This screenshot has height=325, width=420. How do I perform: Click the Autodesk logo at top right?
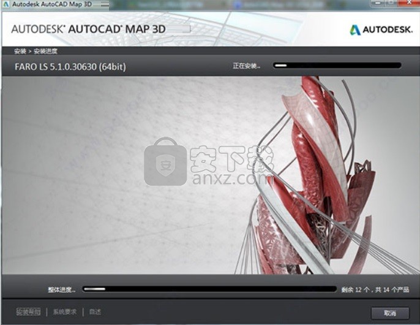click(x=381, y=29)
